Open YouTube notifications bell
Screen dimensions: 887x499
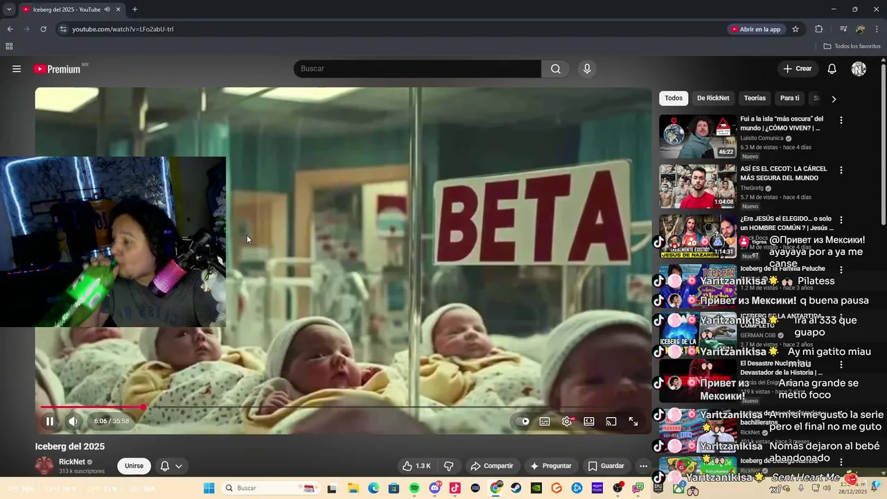(832, 69)
